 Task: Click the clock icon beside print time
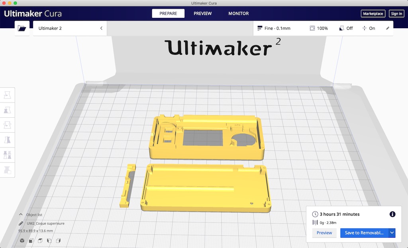point(315,214)
